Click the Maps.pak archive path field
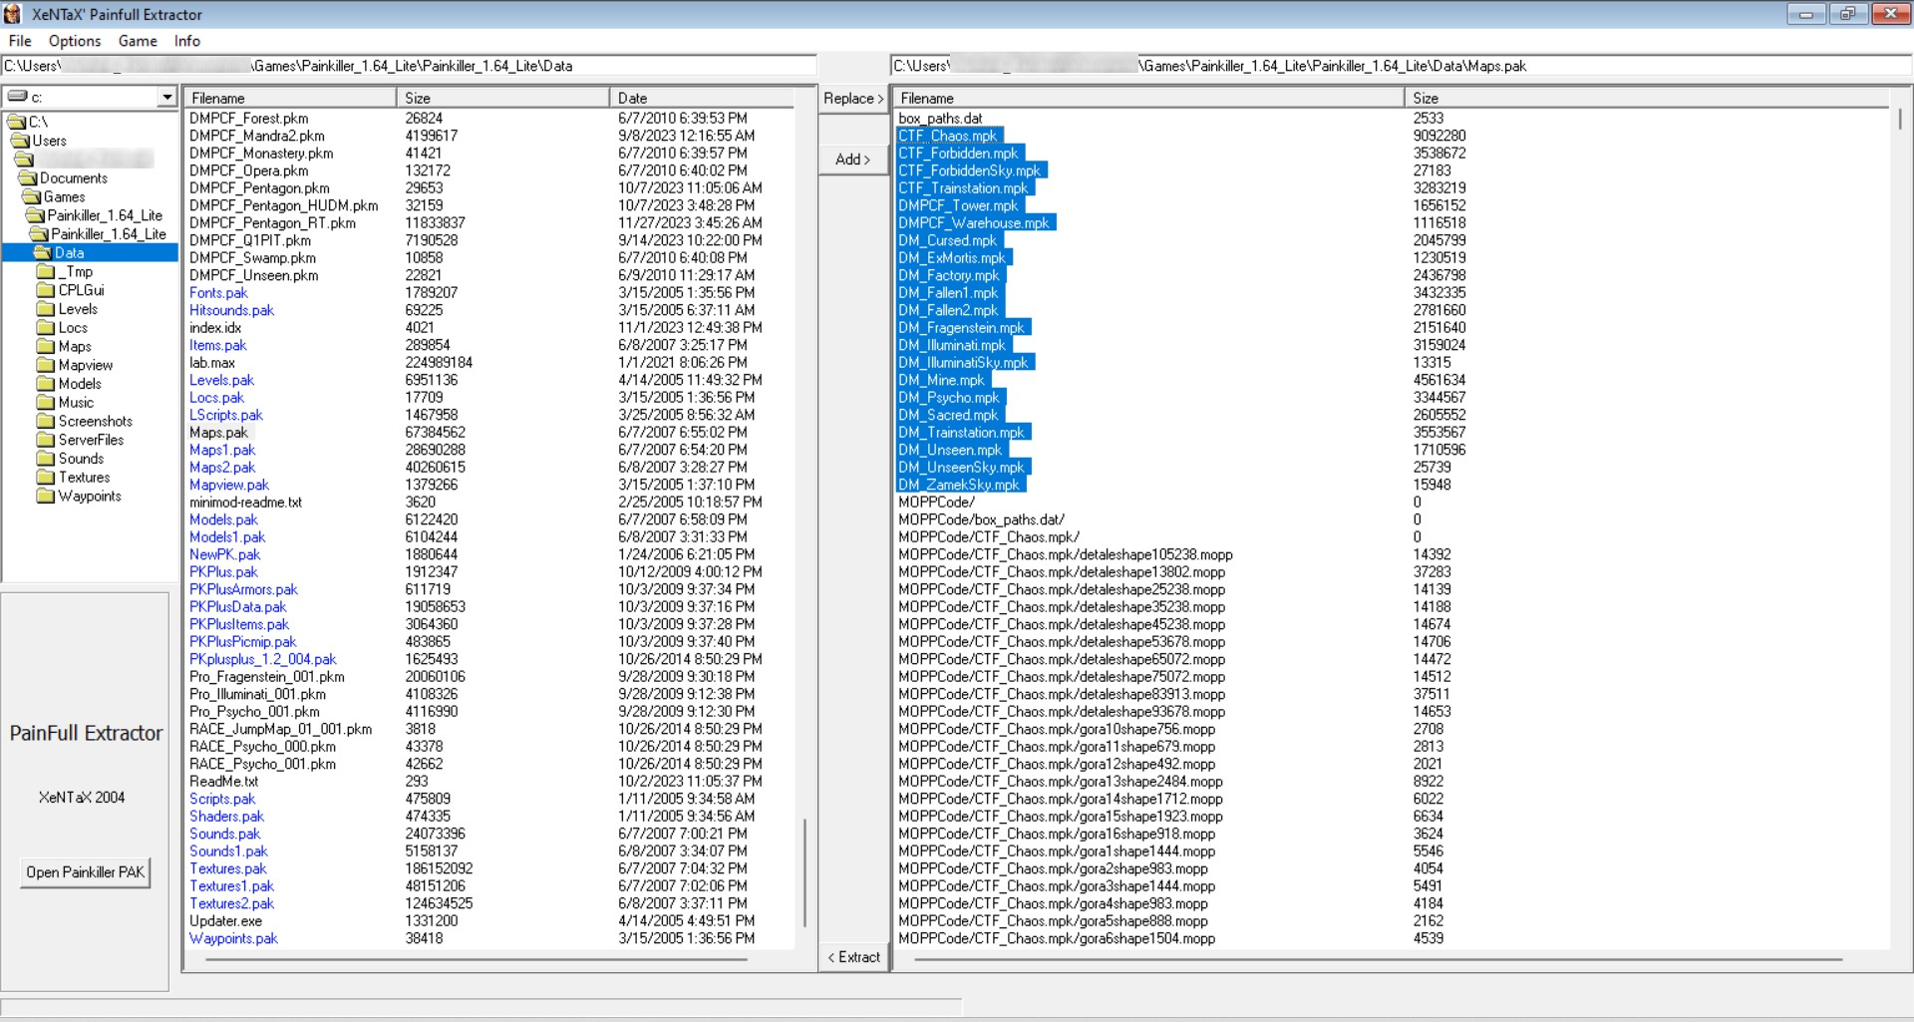 [x=1401, y=66]
